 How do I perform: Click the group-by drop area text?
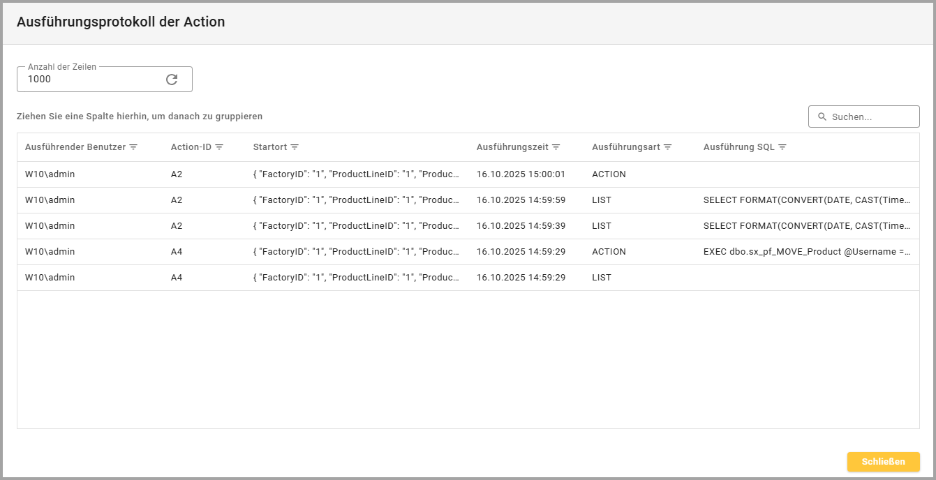[140, 117]
